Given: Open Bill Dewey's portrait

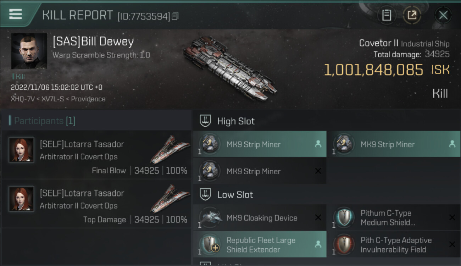Looking at the screenshot, I should click(29, 51).
